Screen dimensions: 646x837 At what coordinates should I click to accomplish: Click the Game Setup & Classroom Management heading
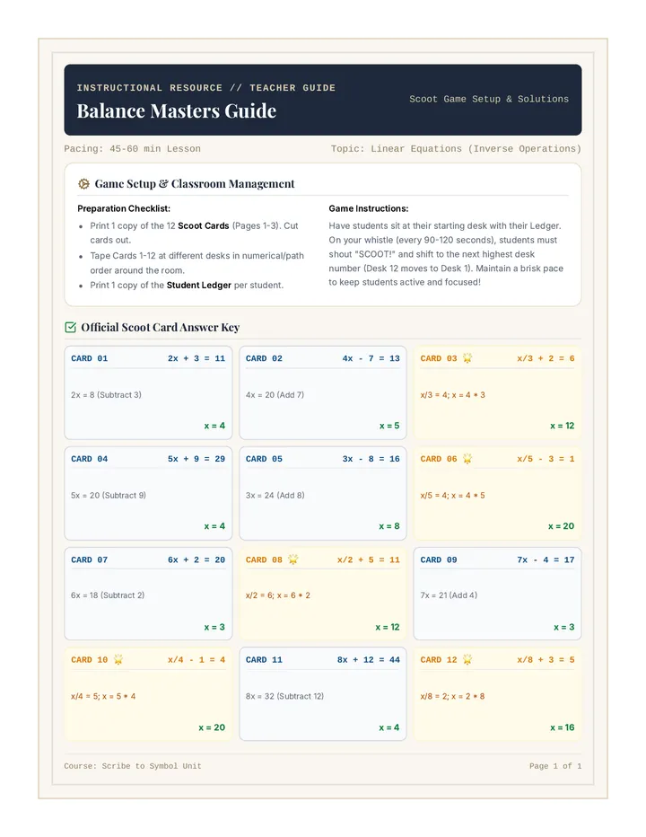(194, 183)
